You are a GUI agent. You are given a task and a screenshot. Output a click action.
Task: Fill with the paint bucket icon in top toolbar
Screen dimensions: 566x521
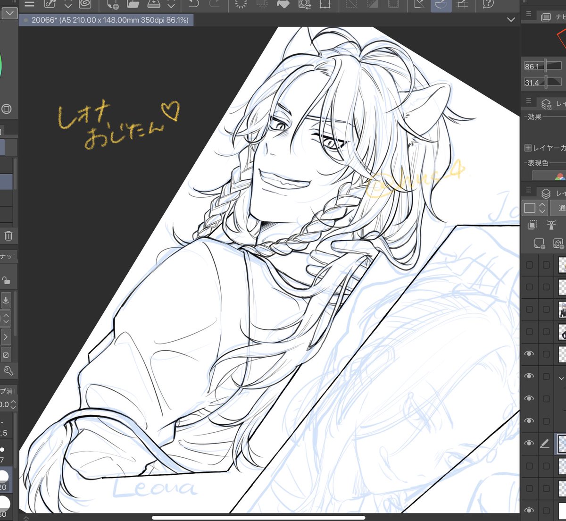283,4
